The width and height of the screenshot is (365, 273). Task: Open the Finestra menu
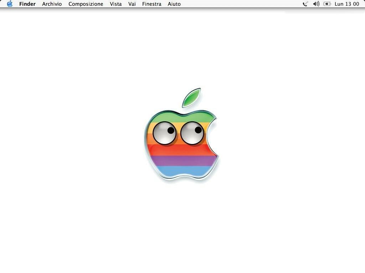151,4
